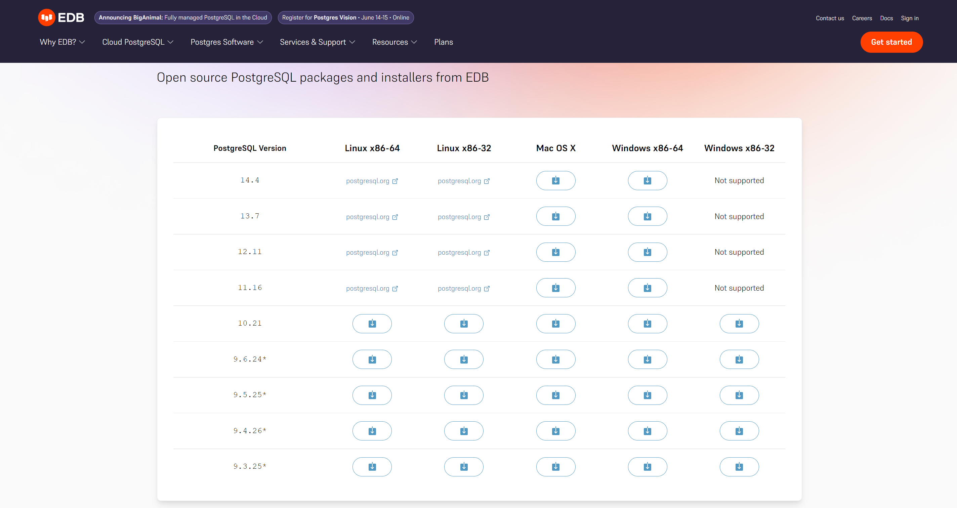Click the Plans navigation tab
Viewport: 957px width, 508px height.
(444, 42)
